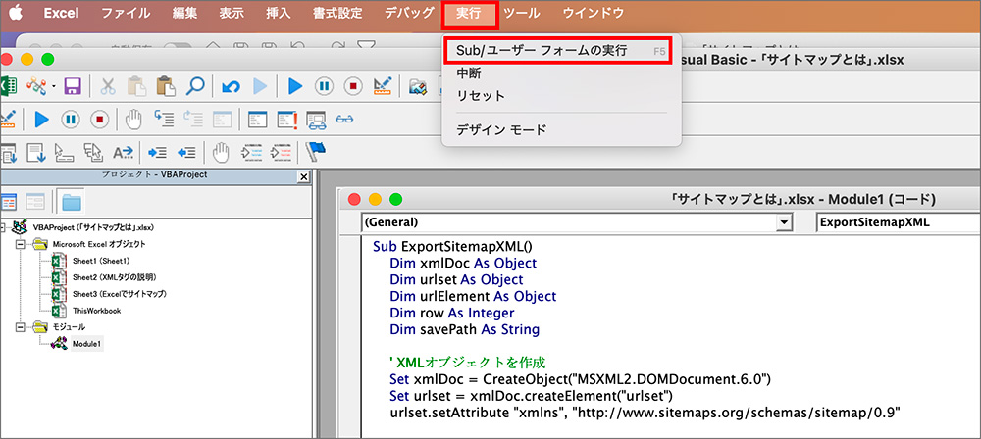Click the Comment Block icon
This screenshot has width=981, height=439.
point(251,152)
